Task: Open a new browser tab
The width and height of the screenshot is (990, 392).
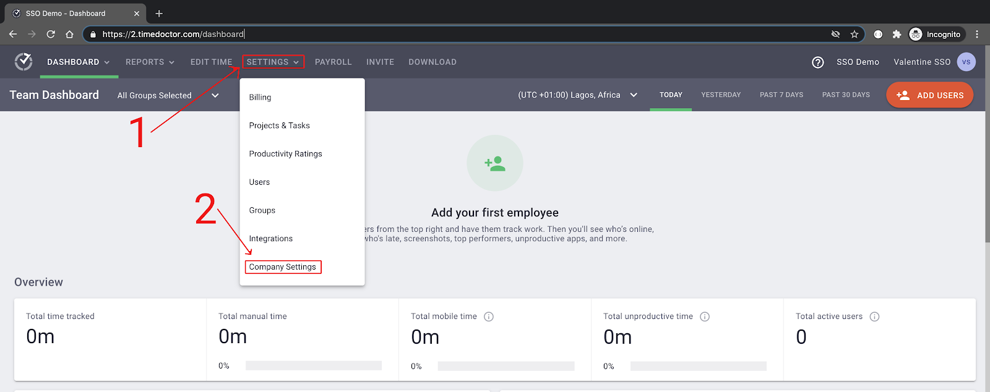Action: click(159, 13)
